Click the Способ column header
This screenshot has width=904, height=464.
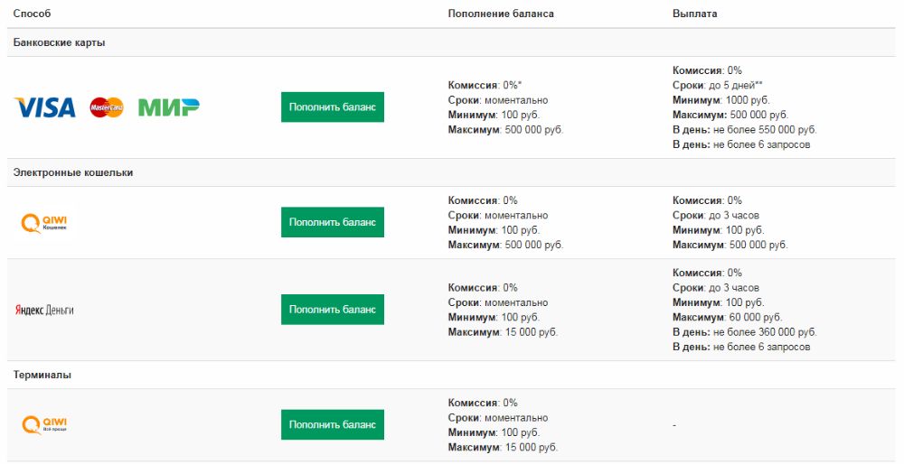[x=32, y=14]
